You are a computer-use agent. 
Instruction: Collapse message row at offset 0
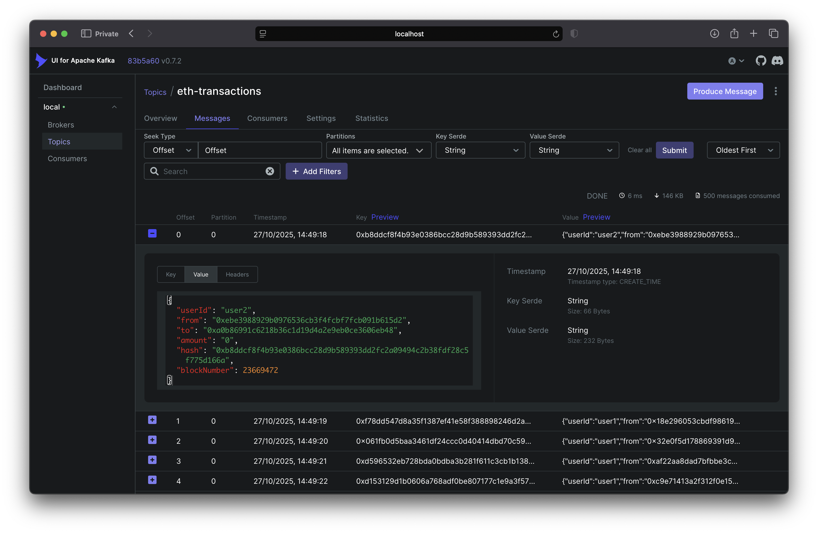pos(152,234)
